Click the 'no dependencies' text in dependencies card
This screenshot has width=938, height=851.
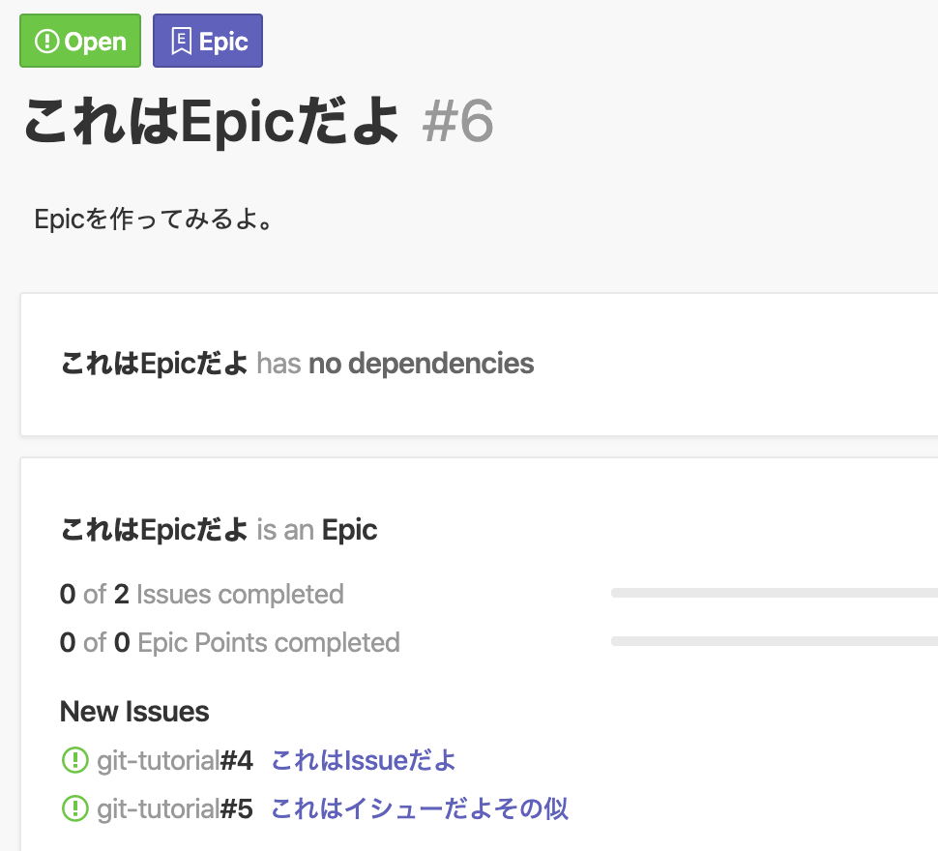(x=421, y=364)
